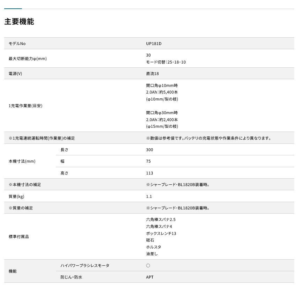Screen dimensions: 297x289
Task: Select the 直流18 power value
Action: [x=152, y=74]
